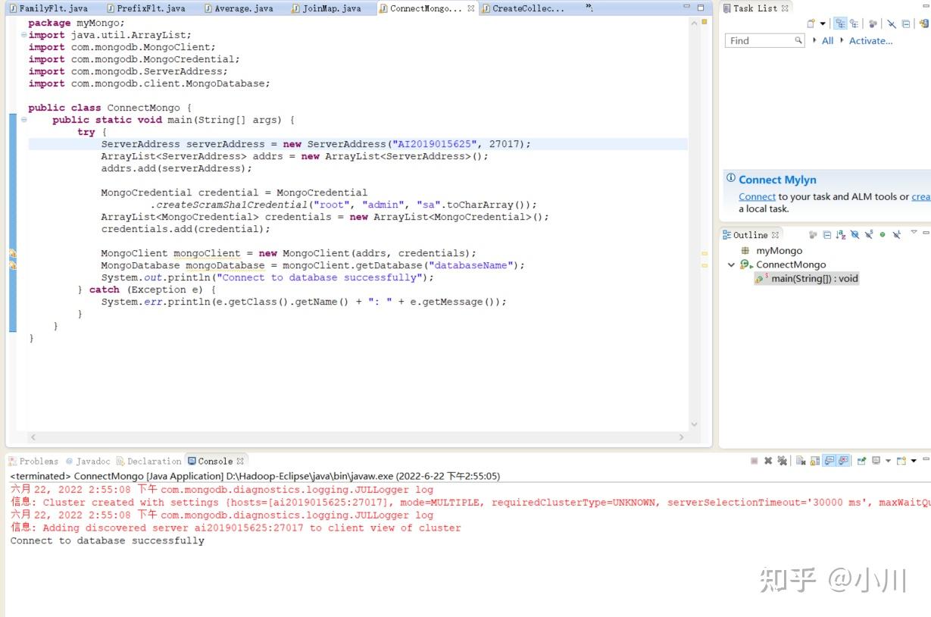Toggle Word Wrap in the Console toolbar
Image resolution: width=931 pixels, height=617 pixels.
[x=829, y=460]
